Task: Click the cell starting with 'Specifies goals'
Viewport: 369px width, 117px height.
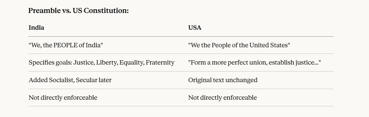Action: 102,63
